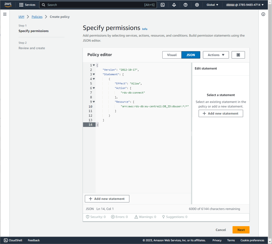The height and width of the screenshot is (244, 272).
Task: Open the Actions dropdown
Action: click(x=216, y=55)
